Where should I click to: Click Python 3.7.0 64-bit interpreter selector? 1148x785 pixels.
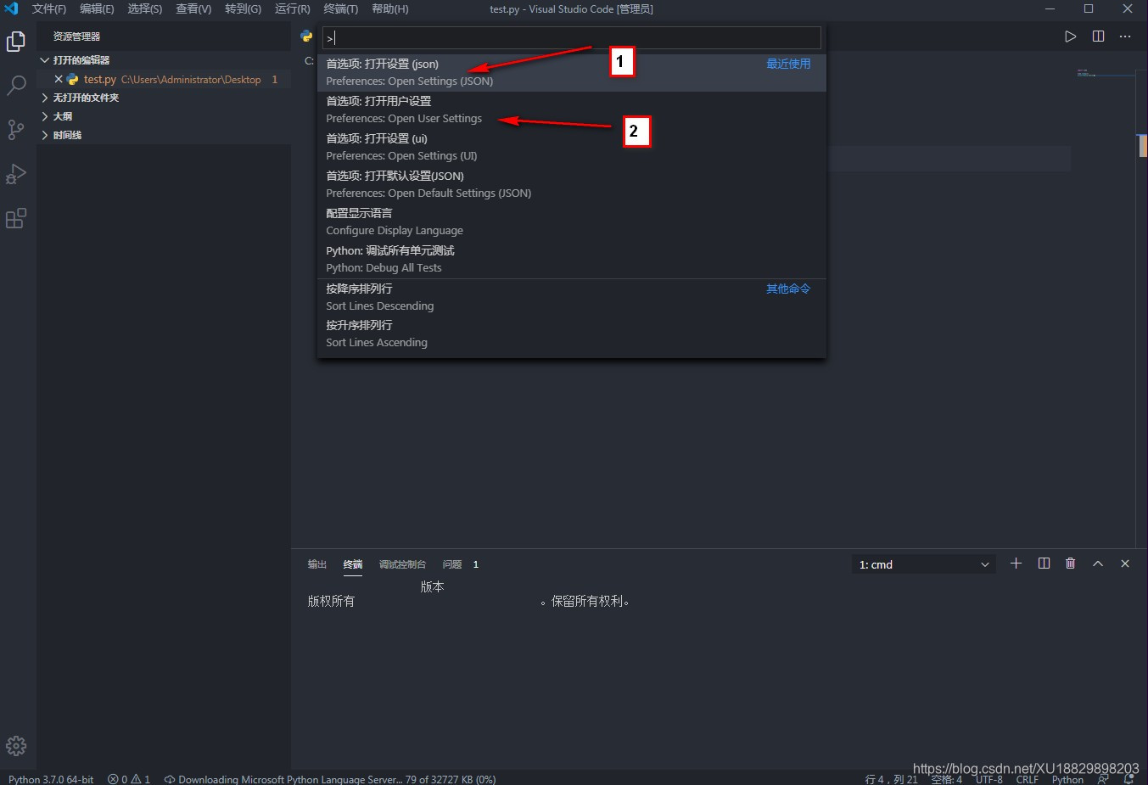(51, 779)
